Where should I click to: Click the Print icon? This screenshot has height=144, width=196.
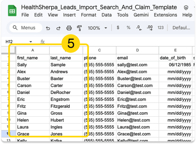[69, 28]
